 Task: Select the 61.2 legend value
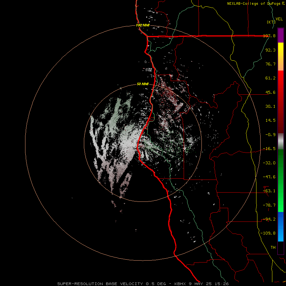point(270,78)
